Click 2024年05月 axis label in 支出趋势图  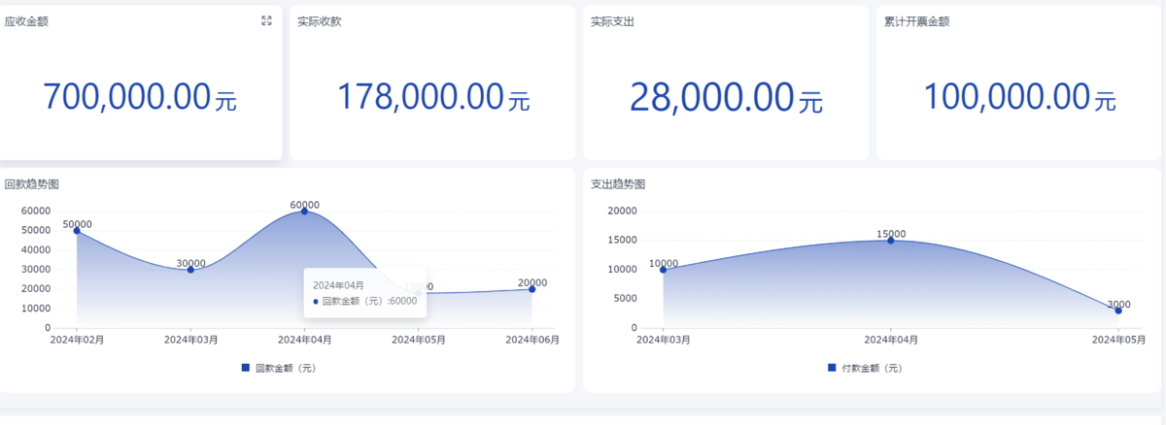(1119, 340)
